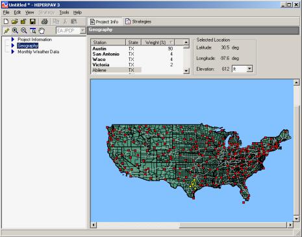
Task: Click the map horizontal scroll right arrow
Action: [x=290, y=225]
